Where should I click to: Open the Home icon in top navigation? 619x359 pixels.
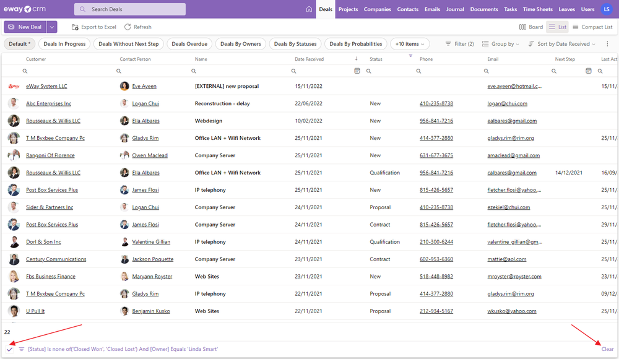309,9
